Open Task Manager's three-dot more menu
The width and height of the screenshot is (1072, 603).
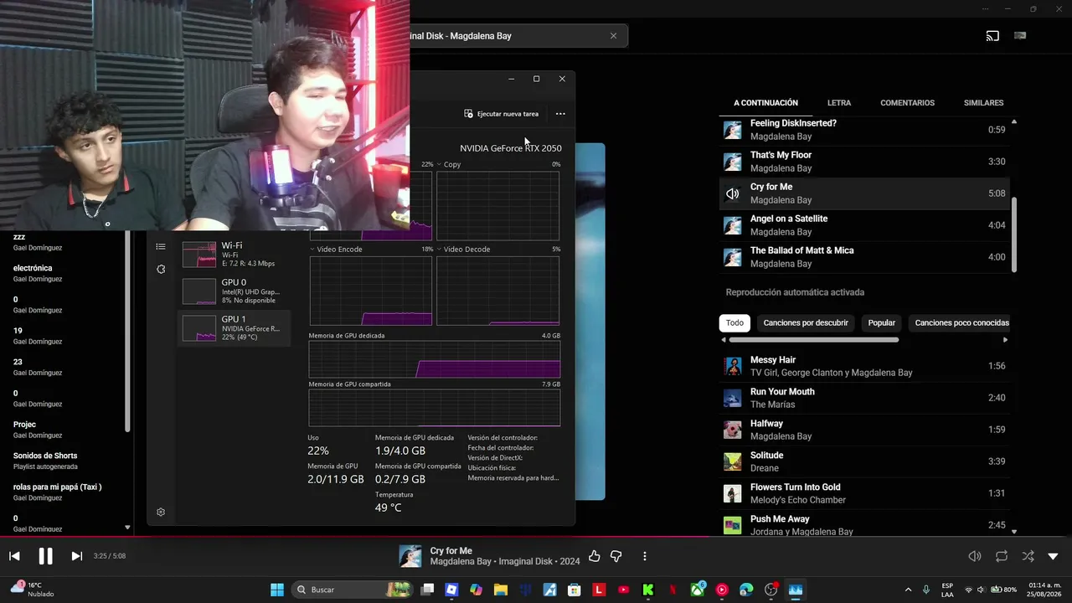560,114
